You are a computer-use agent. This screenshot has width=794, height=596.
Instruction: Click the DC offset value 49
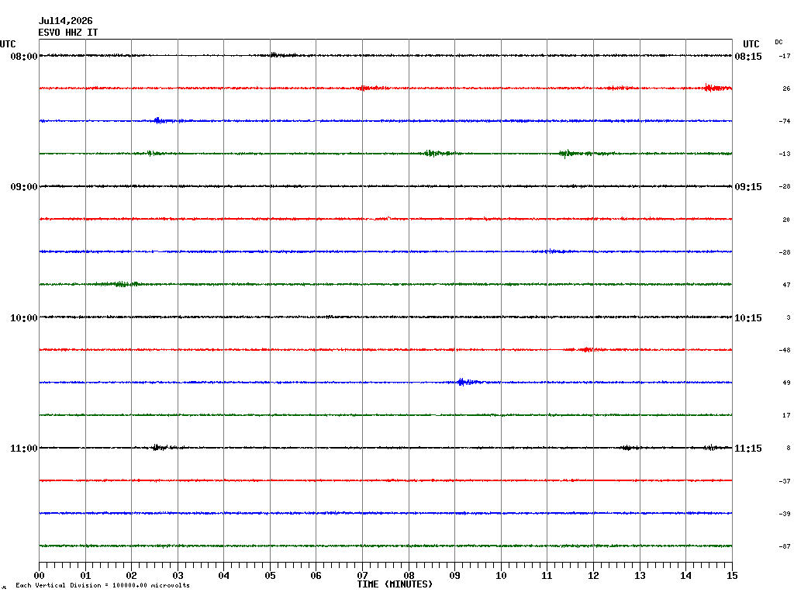point(786,383)
